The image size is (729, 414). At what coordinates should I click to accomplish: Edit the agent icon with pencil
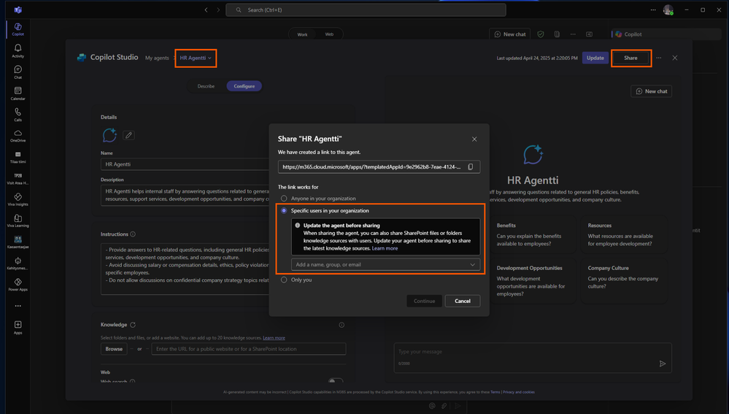128,135
